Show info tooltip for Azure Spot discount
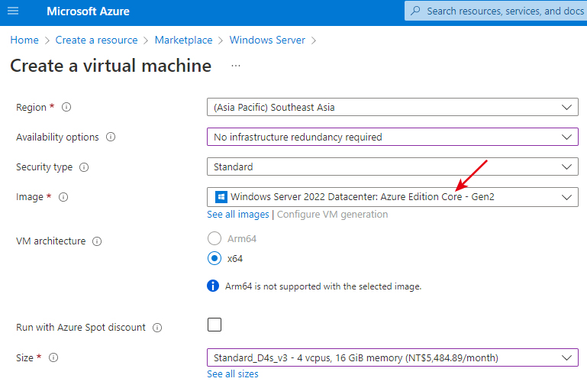 [x=157, y=328]
